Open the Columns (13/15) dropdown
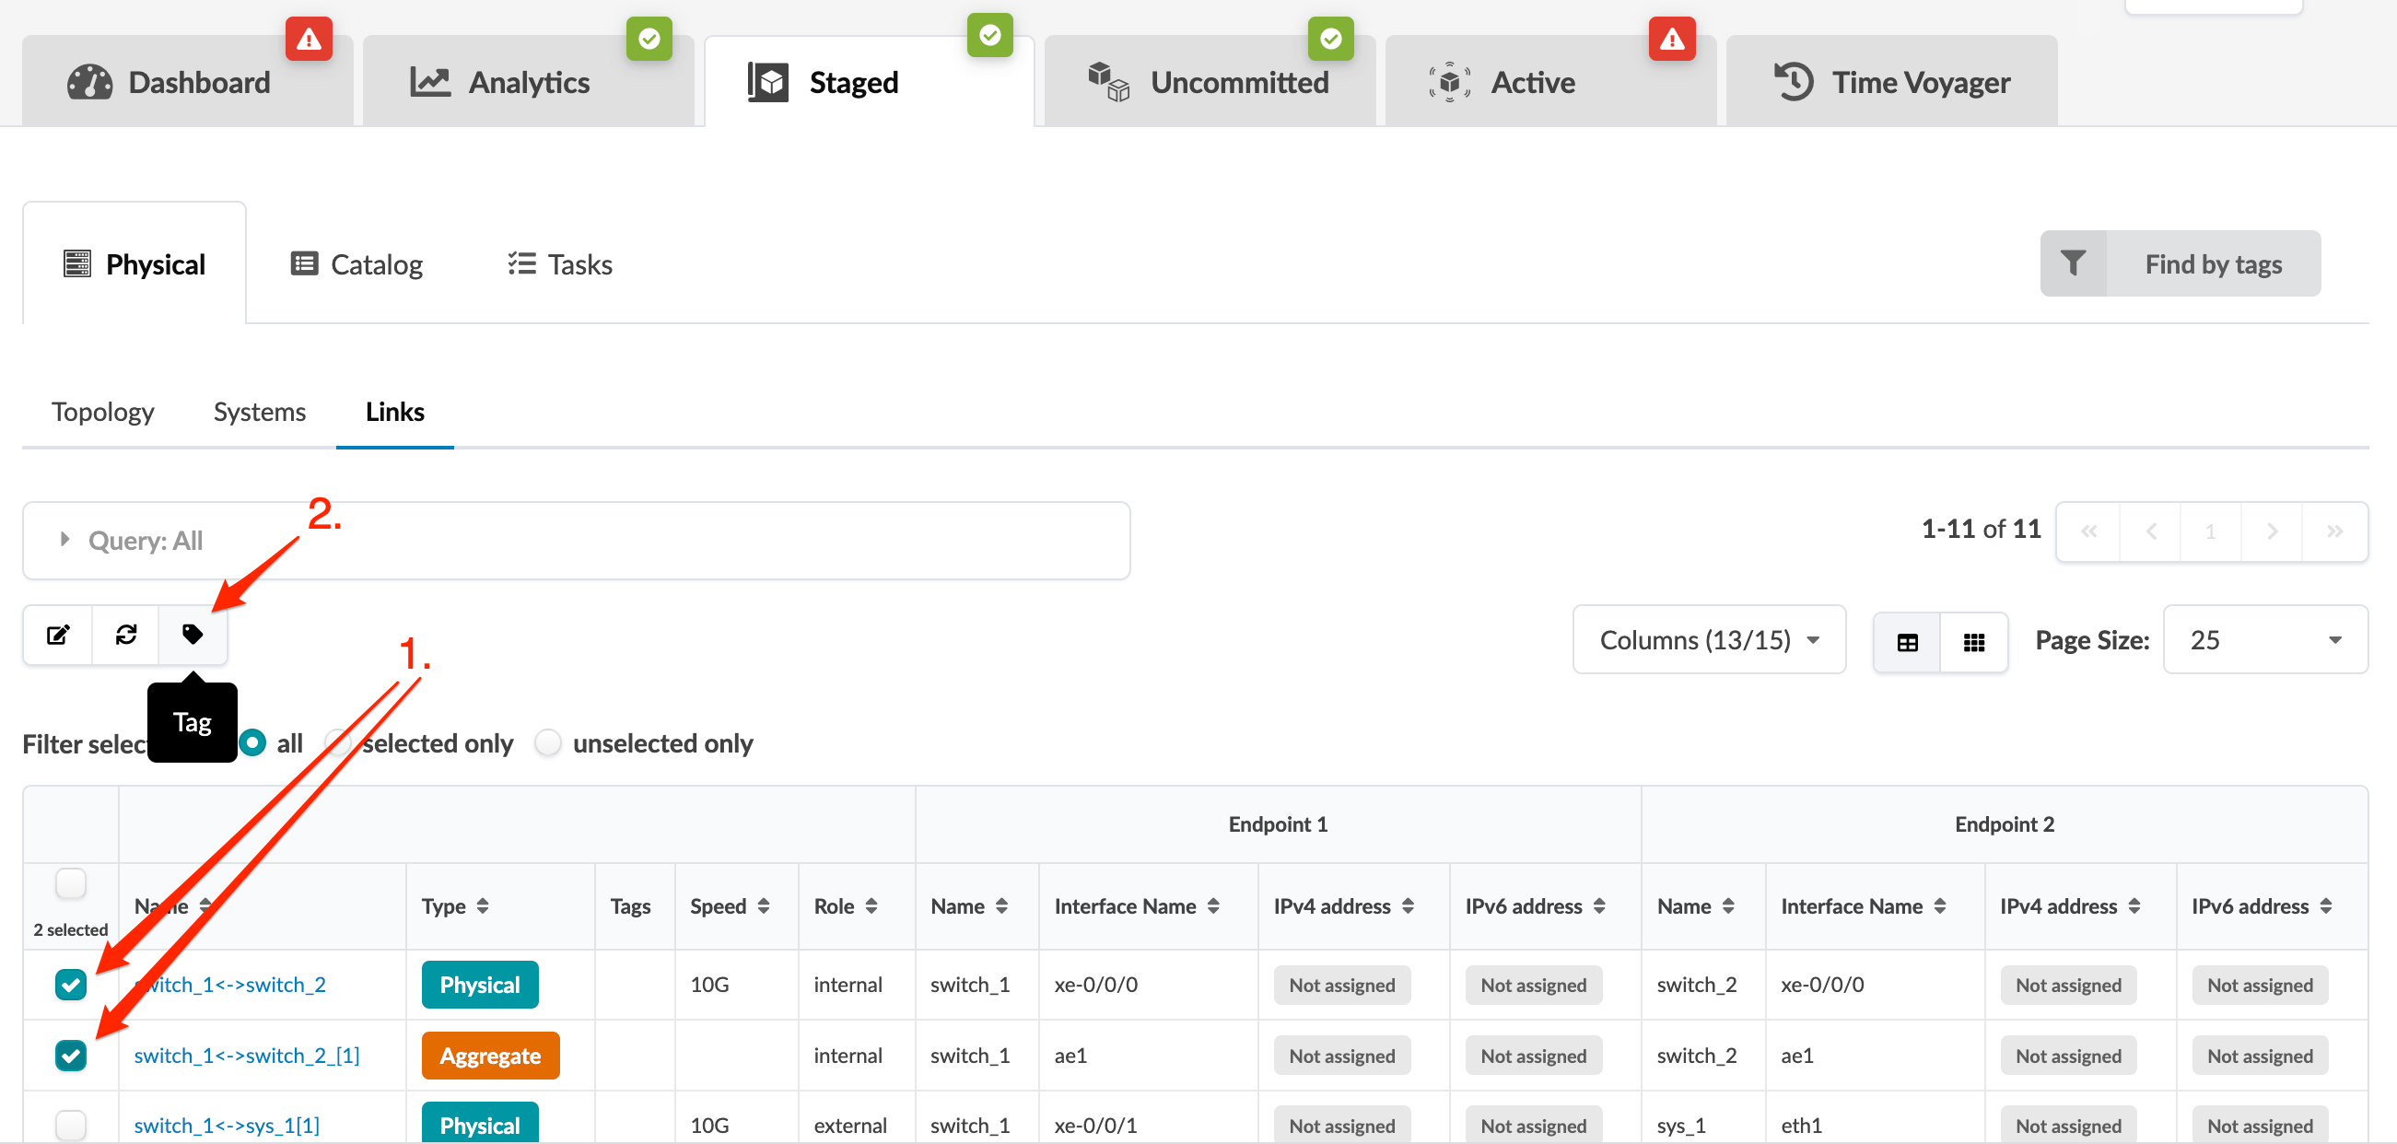 [1709, 640]
